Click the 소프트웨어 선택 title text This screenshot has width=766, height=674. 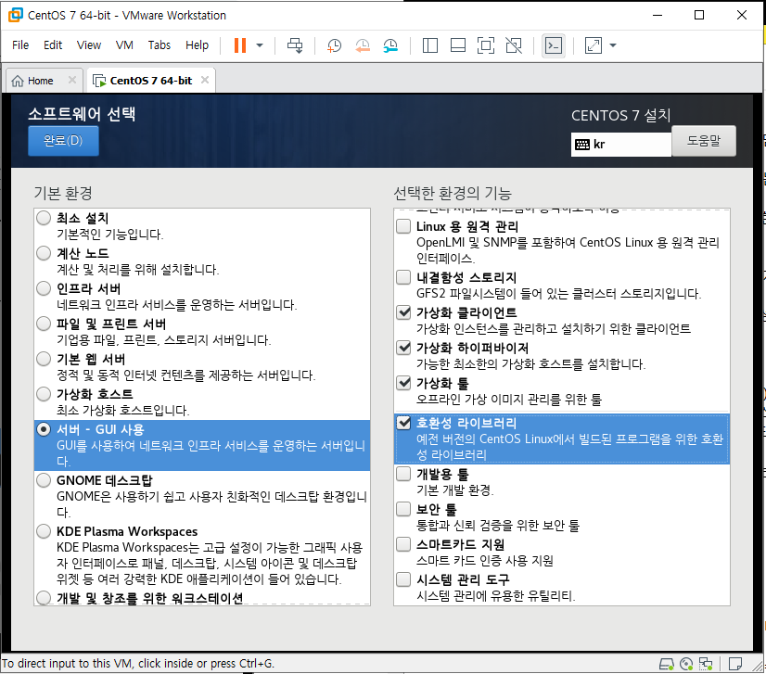click(x=82, y=114)
